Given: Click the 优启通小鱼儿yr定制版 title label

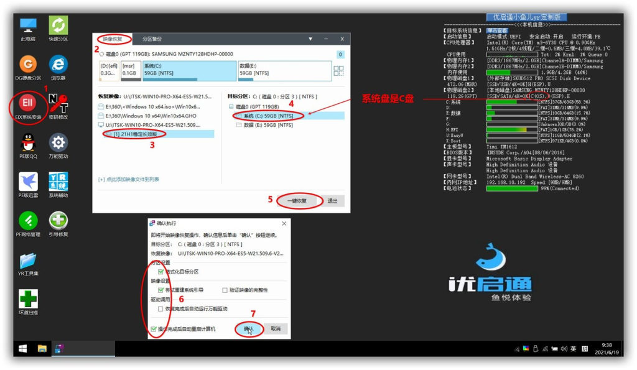Looking at the screenshot, I should (526, 17).
